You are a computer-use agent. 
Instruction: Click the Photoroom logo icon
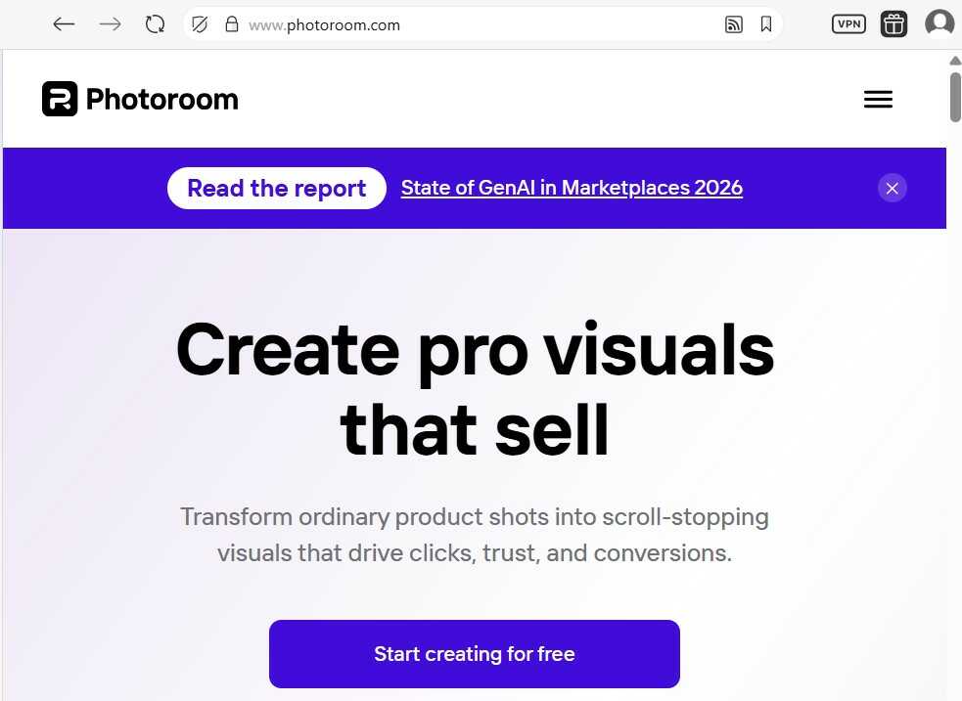click(x=60, y=99)
